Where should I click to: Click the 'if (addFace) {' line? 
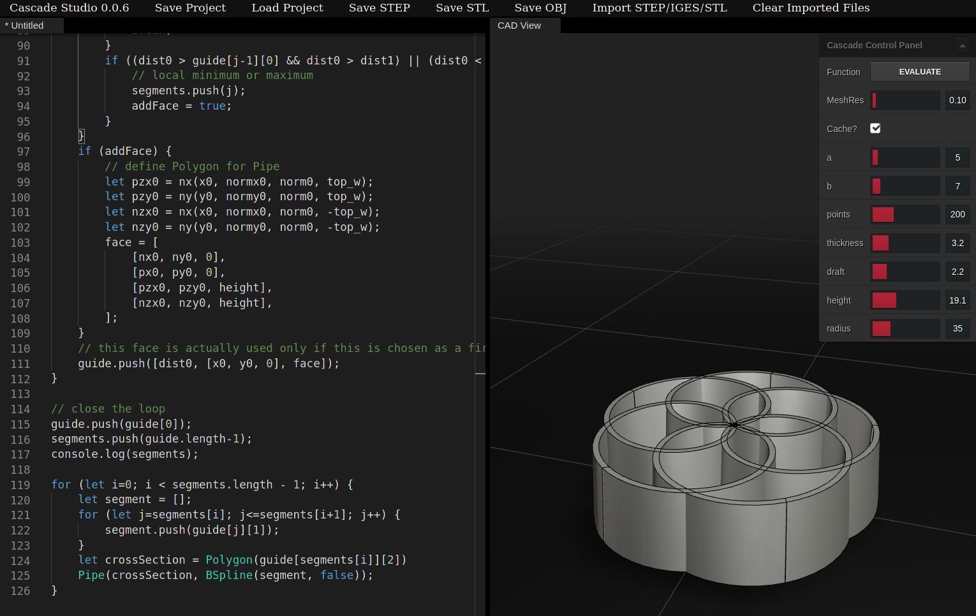125,151
